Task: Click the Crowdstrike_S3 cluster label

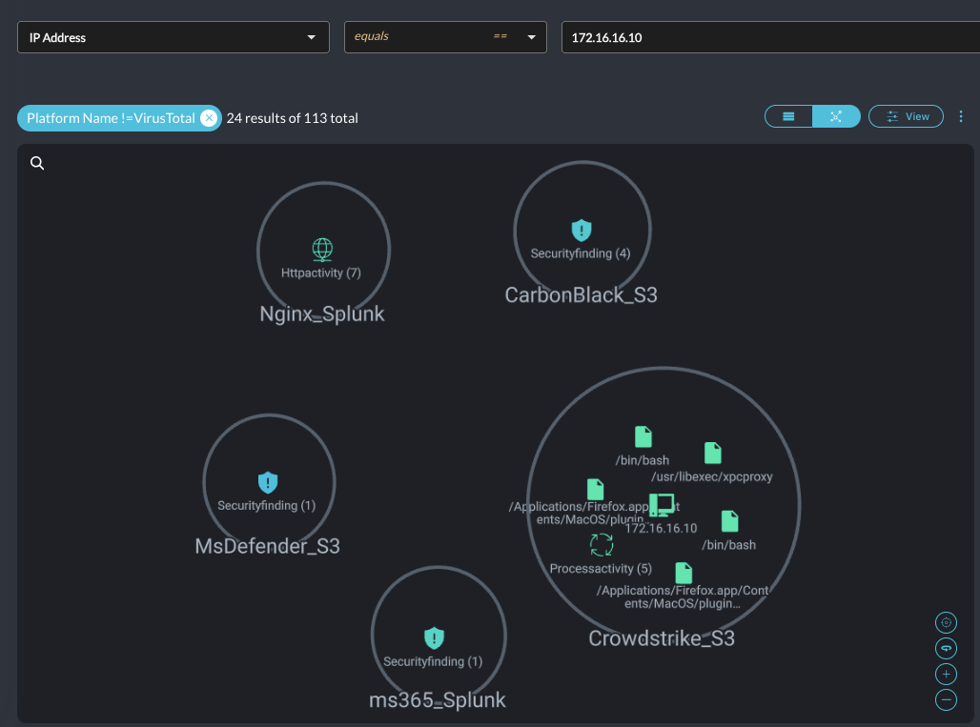Action: [x=662, y=638]
